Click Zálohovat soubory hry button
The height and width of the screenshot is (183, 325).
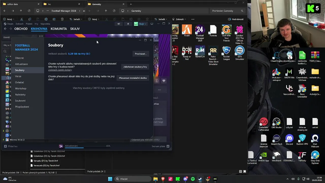135,67
